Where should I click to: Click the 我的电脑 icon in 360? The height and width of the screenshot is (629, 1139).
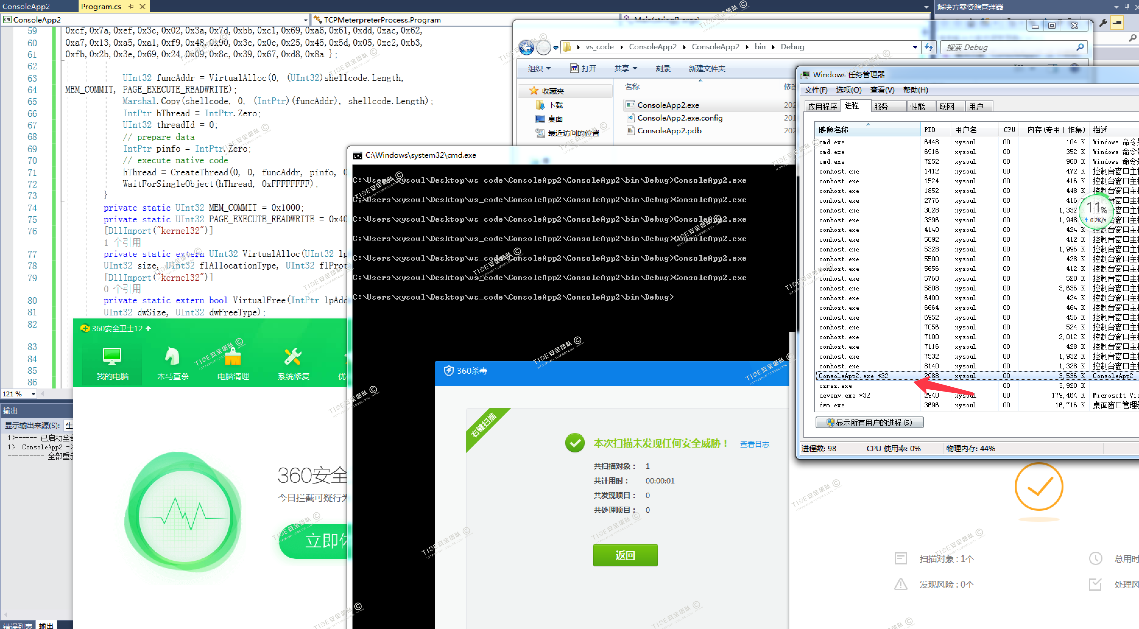click(112, 356)
